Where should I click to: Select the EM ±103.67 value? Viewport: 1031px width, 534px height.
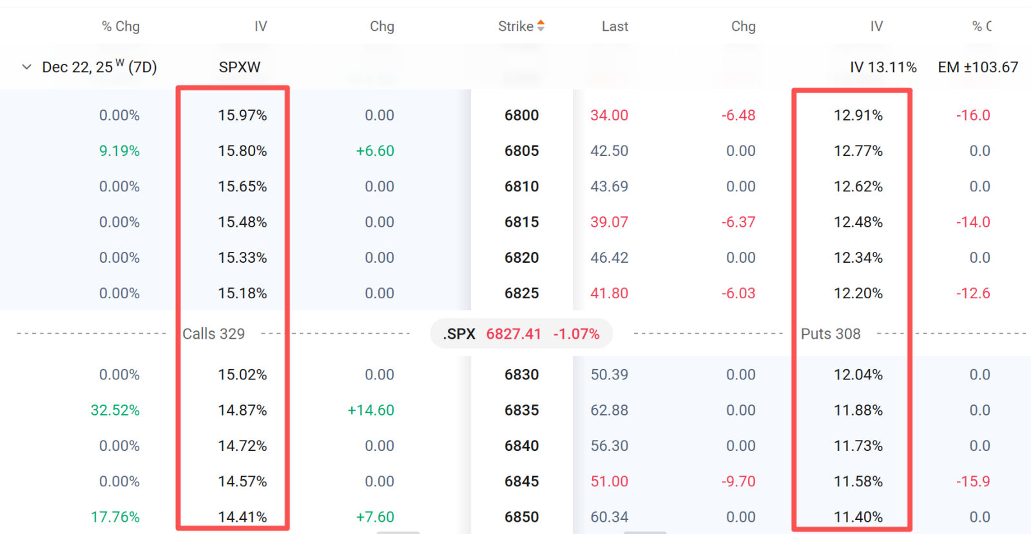pos(978,67)
